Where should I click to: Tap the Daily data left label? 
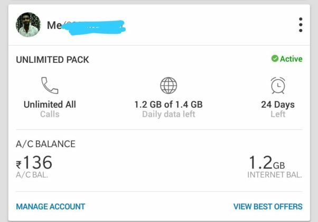click(x=169, y=114)
